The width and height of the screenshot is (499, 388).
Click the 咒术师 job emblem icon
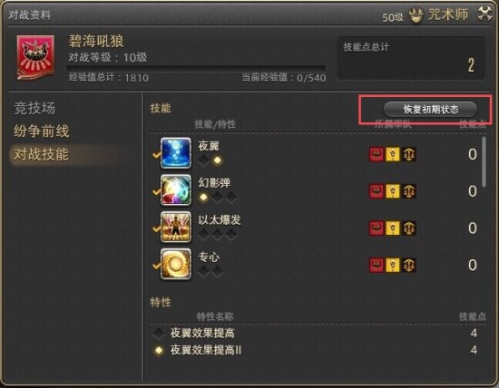[x=416, y=15]
